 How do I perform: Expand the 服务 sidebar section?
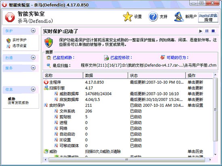click(x=33, y=68)
